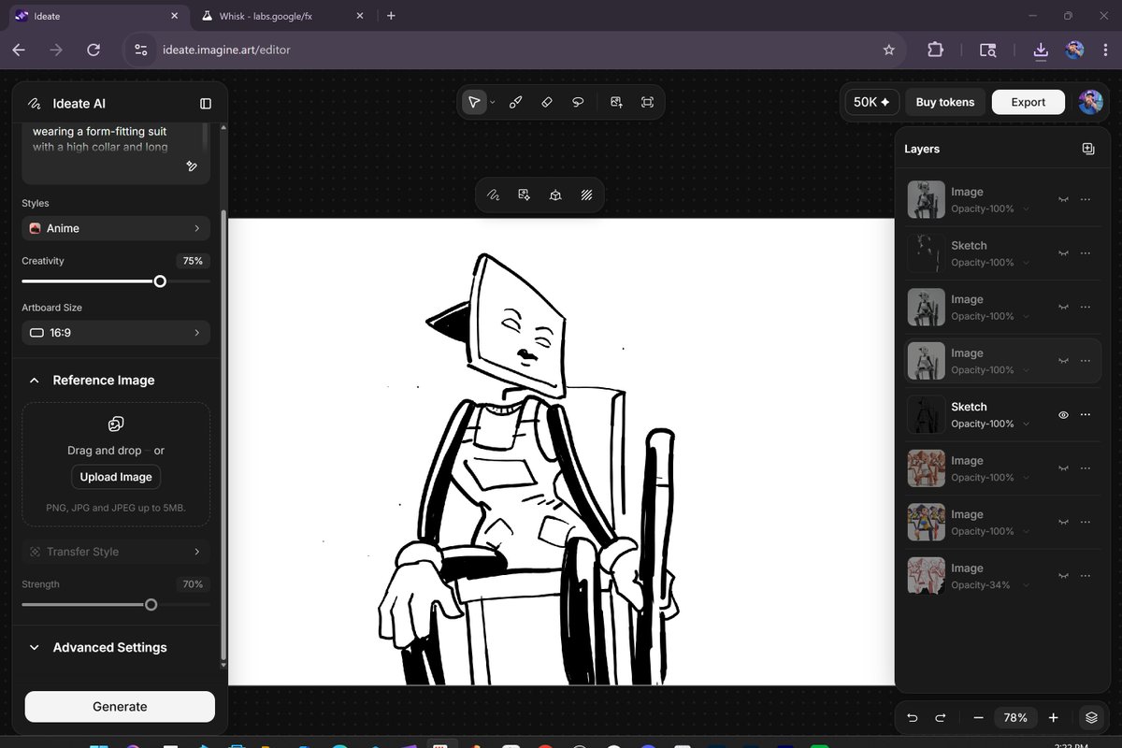Show the Image layer with red-toned thumbnail

[1063, 467]
